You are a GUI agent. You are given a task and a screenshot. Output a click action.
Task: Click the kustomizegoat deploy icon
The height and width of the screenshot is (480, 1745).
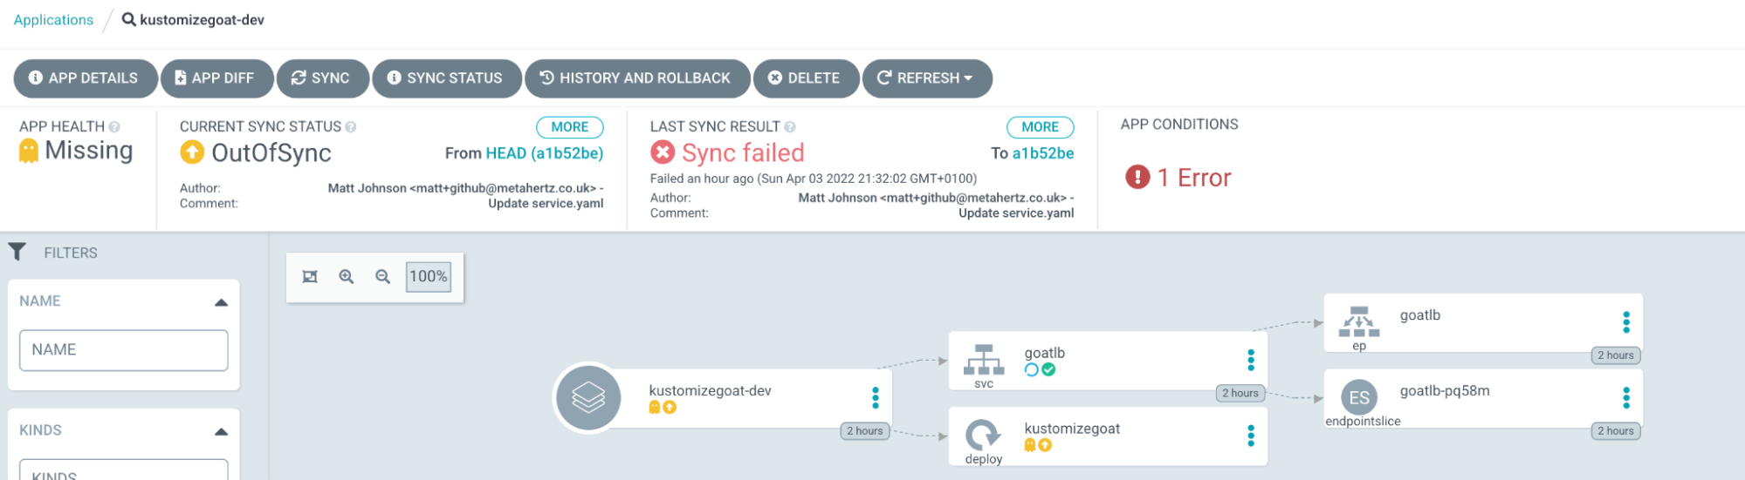point(984,435)
